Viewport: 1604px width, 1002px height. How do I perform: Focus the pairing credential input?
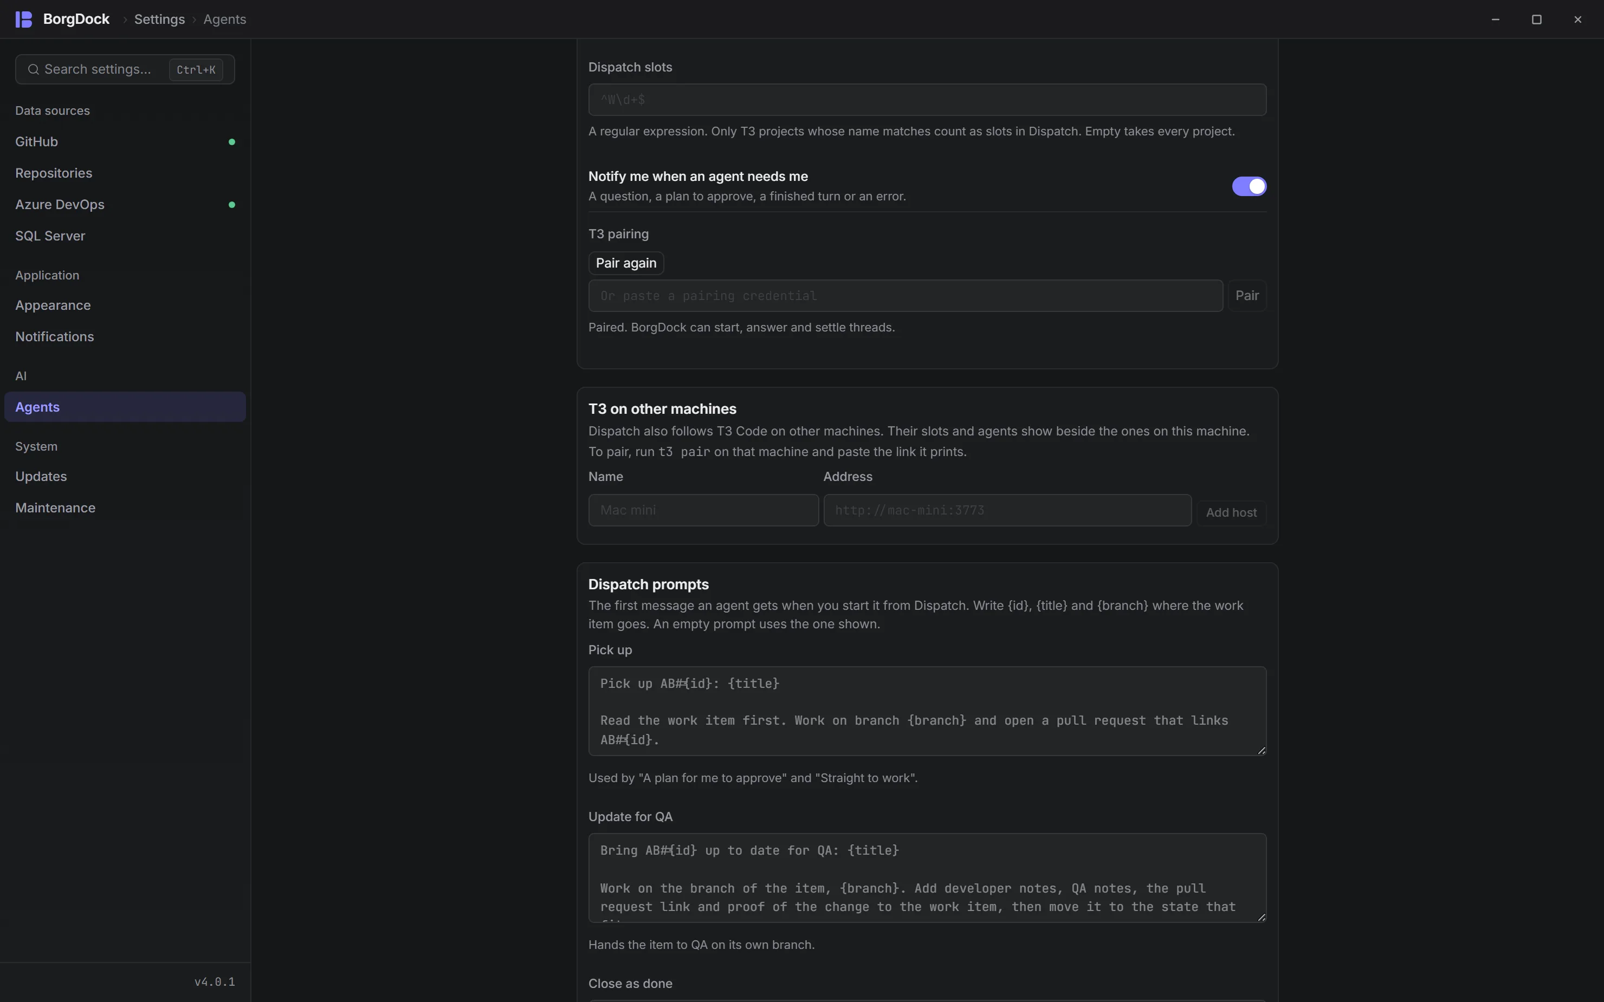[x=906, y=296]
